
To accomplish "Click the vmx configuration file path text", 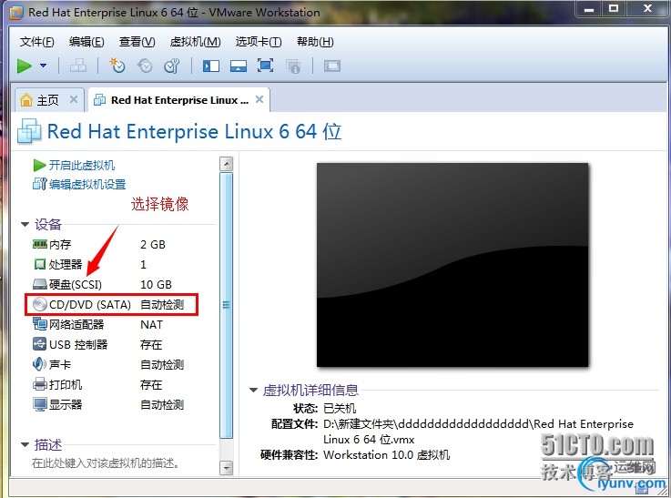I will 478,432.
